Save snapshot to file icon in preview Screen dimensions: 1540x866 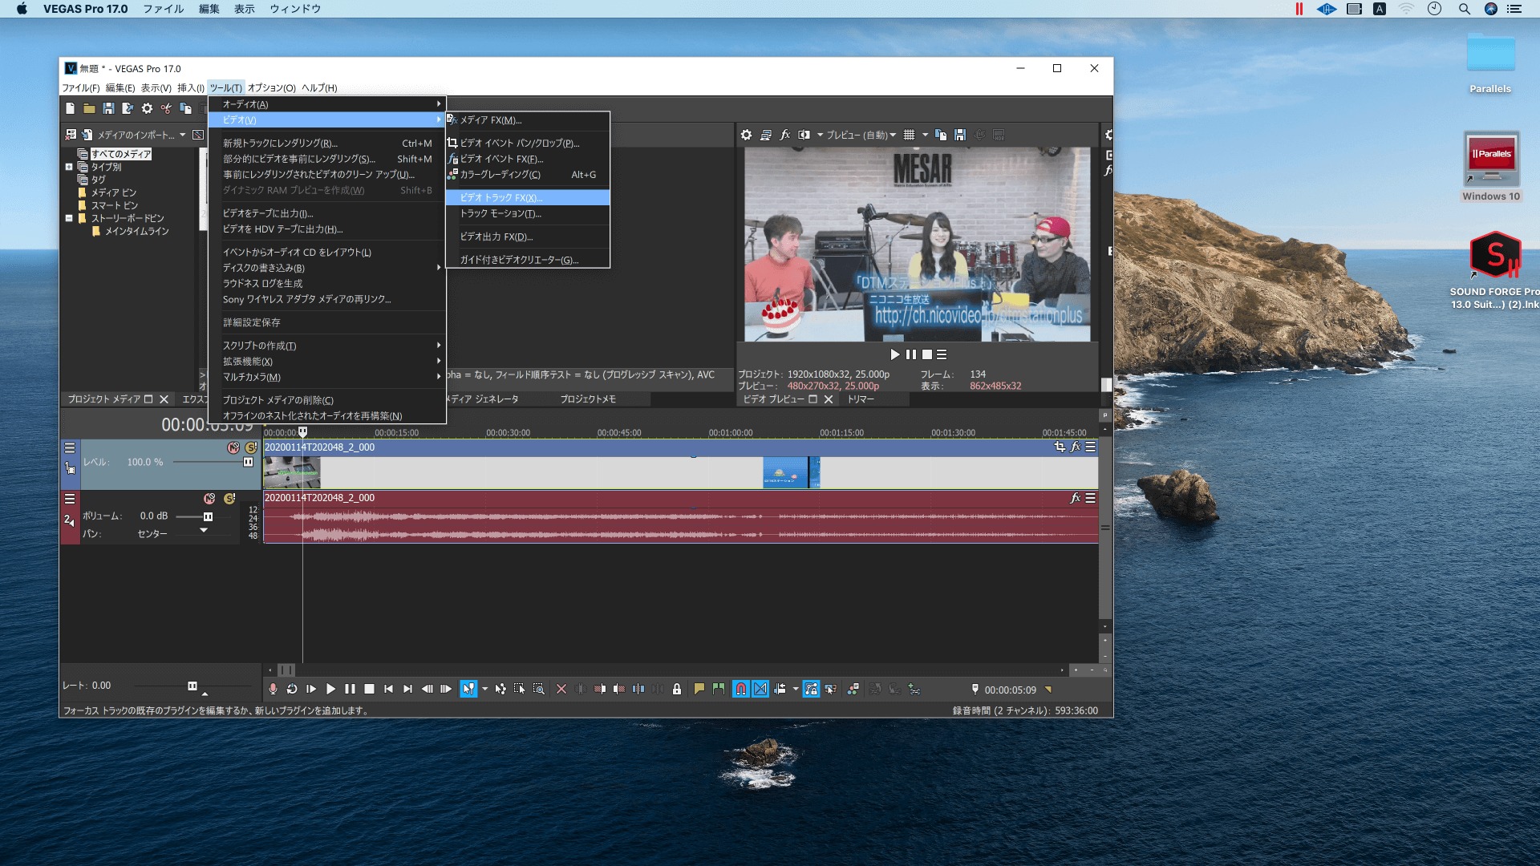960,135
